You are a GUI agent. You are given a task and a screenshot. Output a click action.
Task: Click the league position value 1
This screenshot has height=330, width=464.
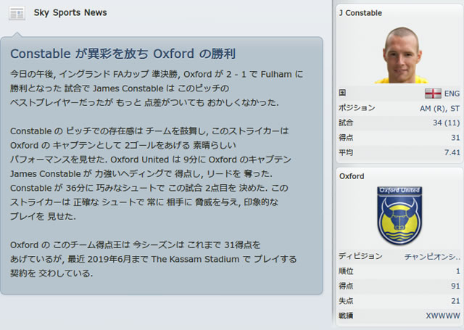coord(457,271)
